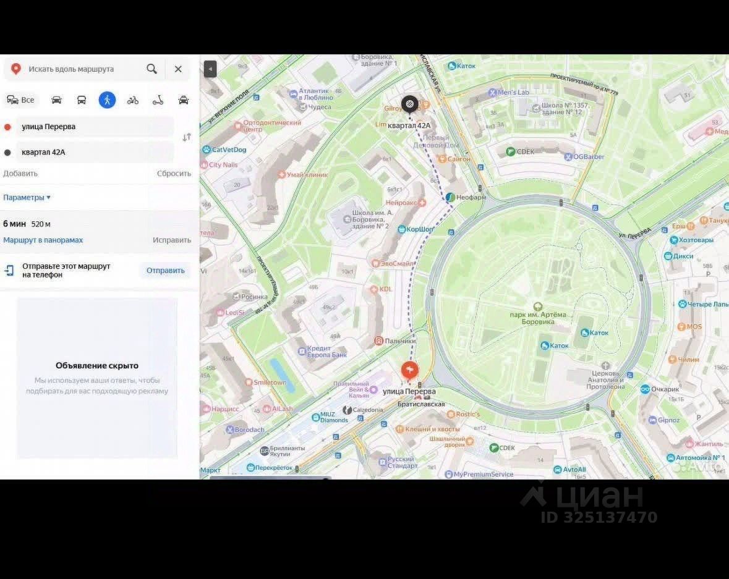Select the scooter route mode
This screenshot has height=579, width=729.
click(x=158, y=100)
